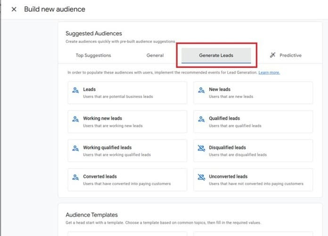This screenshot has width=328, height=236.
Task: Go to the Predictive tab
Action: [290, 55]
